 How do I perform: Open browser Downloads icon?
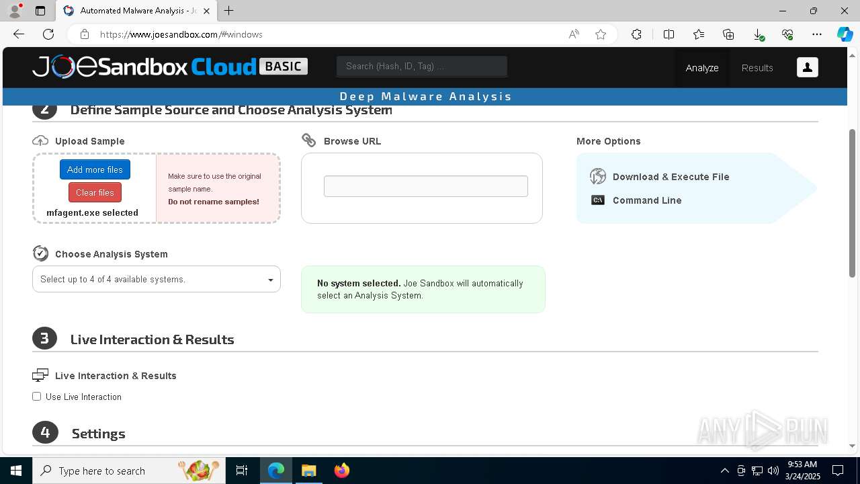(758, 34)
